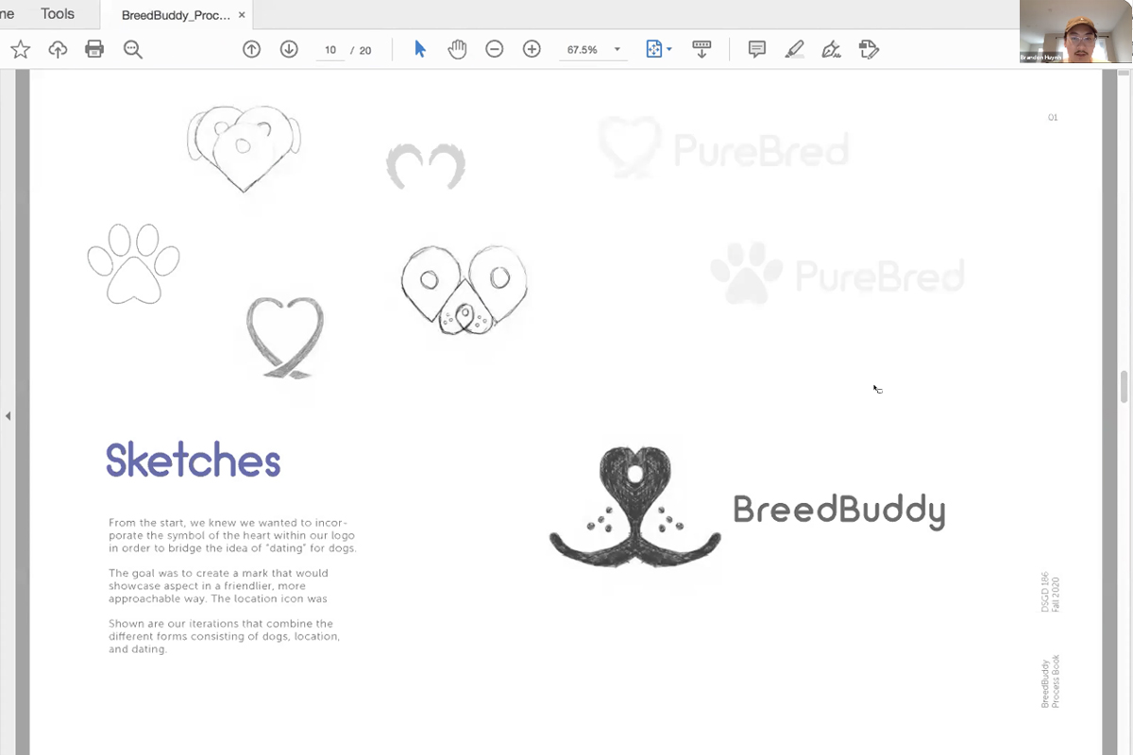Bookmark this file with the star icon
The image size is (1133, 755).
(20, 50)
